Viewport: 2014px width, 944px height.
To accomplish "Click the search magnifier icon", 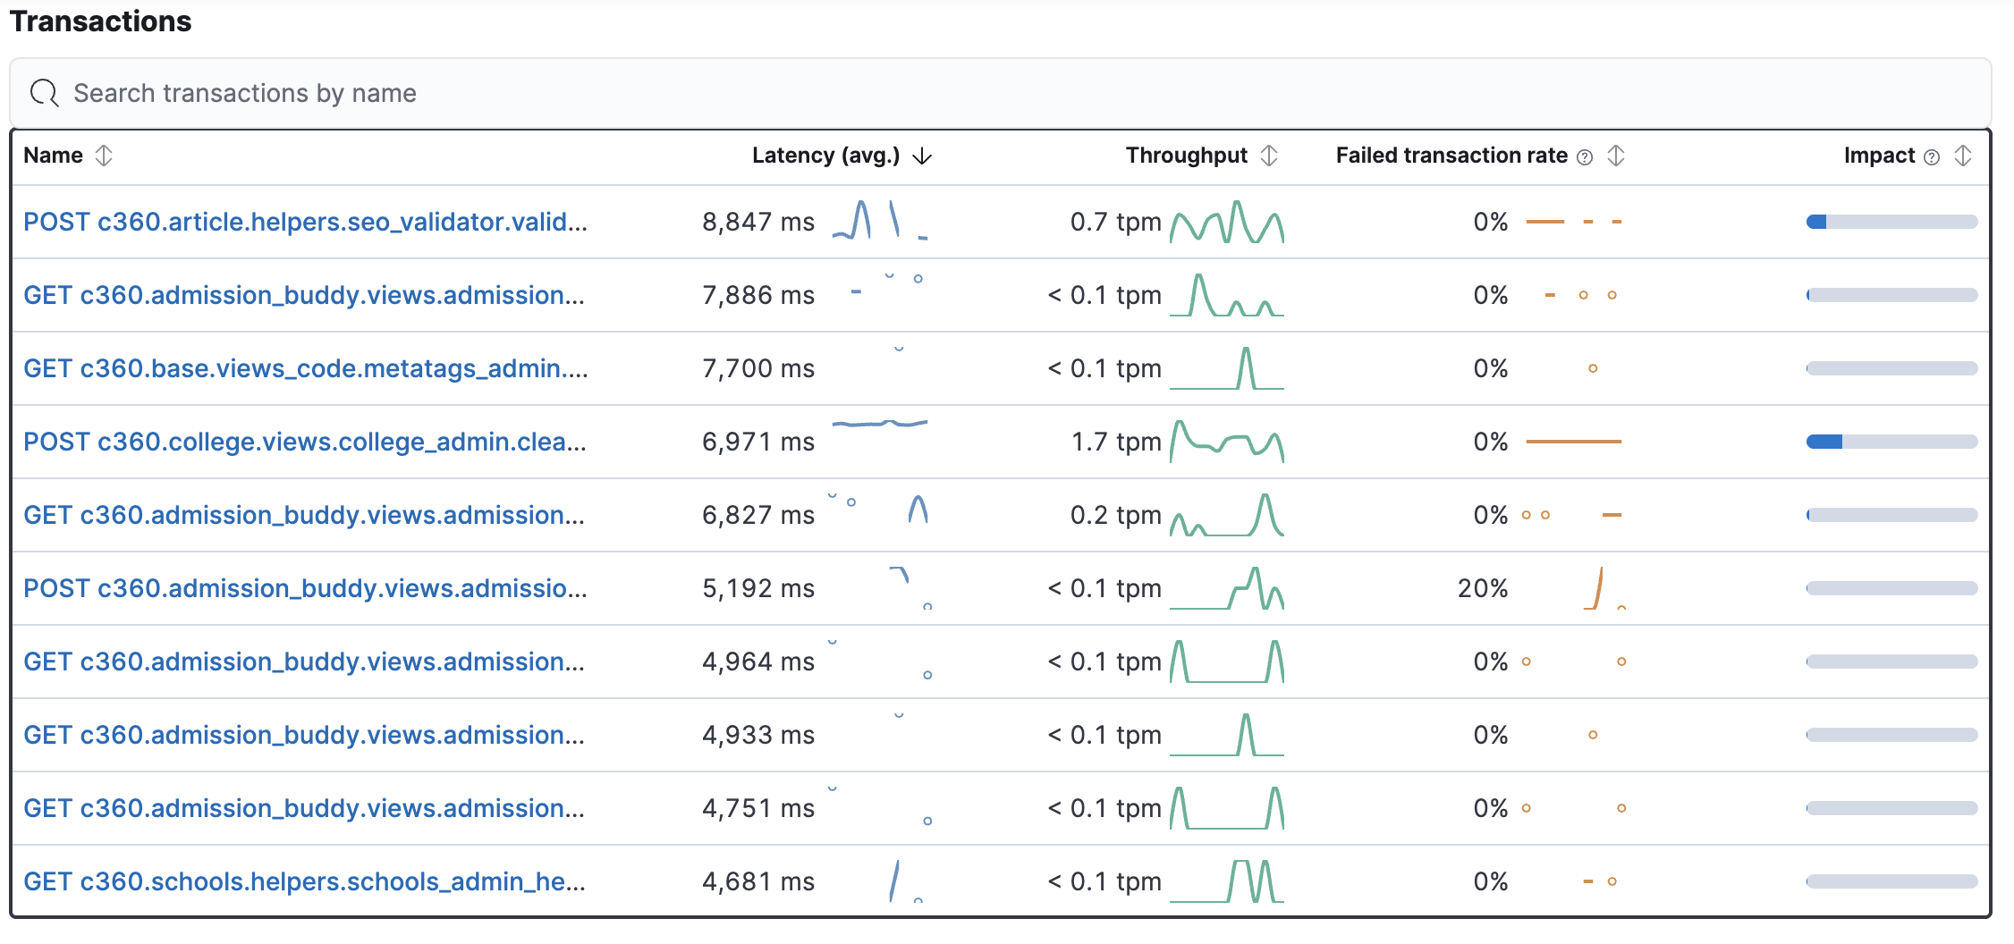I will tap(44, 93).
